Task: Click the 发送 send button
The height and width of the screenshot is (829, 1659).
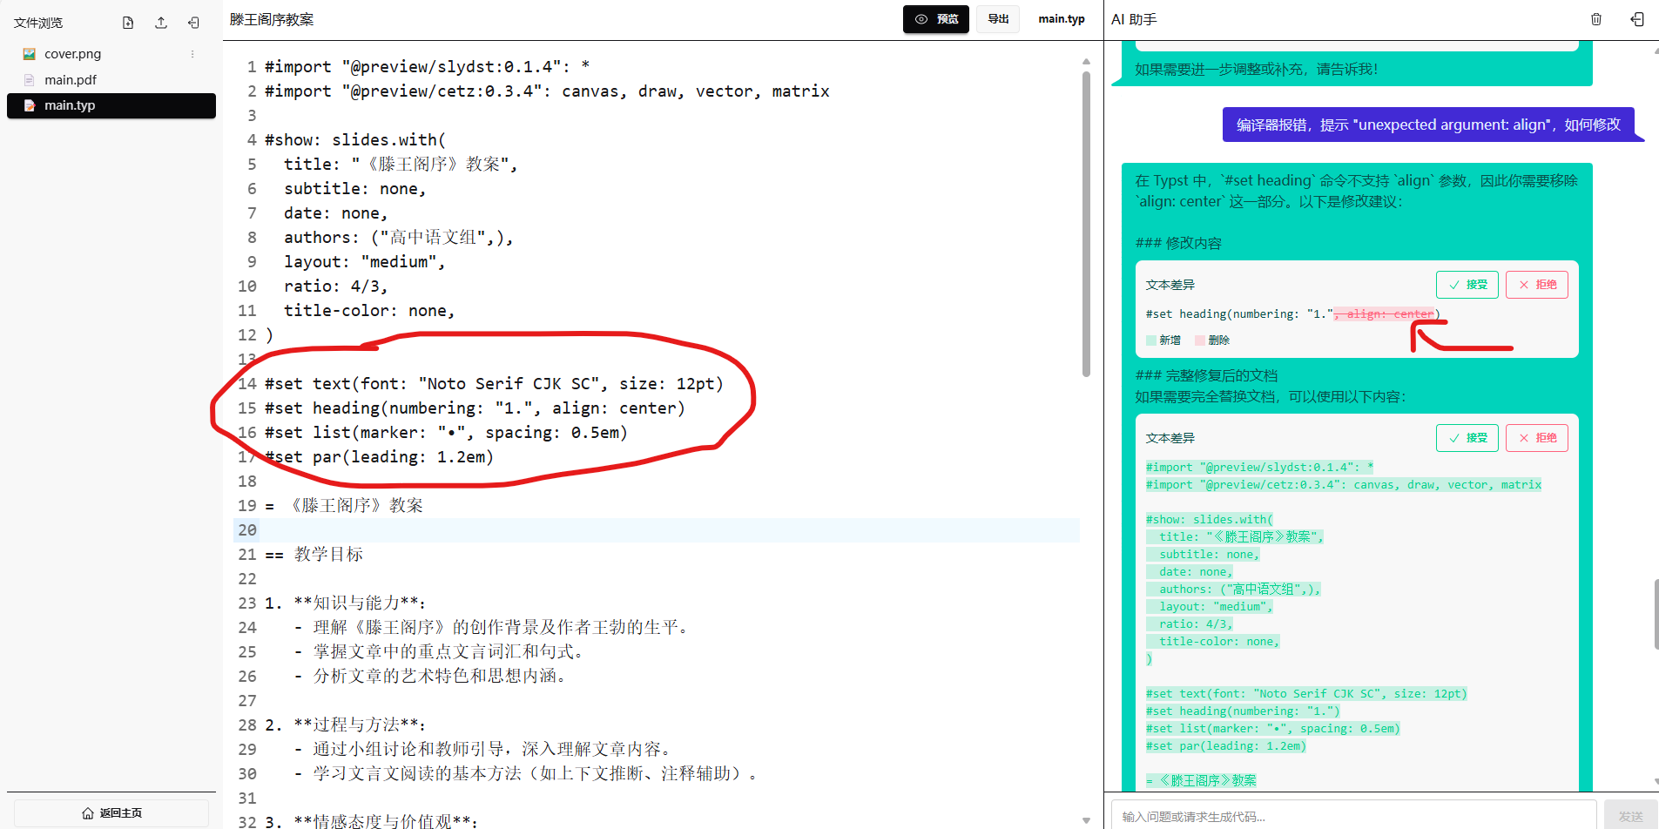Action: (1629, 815)
